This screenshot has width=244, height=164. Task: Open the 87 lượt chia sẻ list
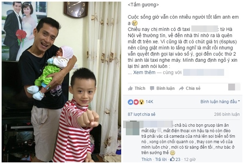coord(142,114)
